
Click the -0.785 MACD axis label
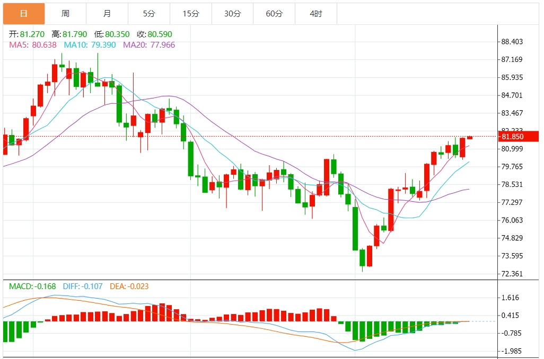511,334
